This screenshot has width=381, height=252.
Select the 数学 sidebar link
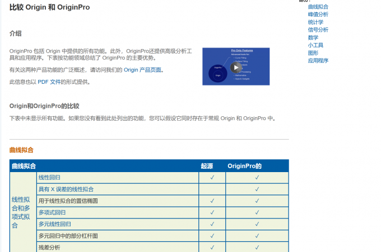coord(313,37)
